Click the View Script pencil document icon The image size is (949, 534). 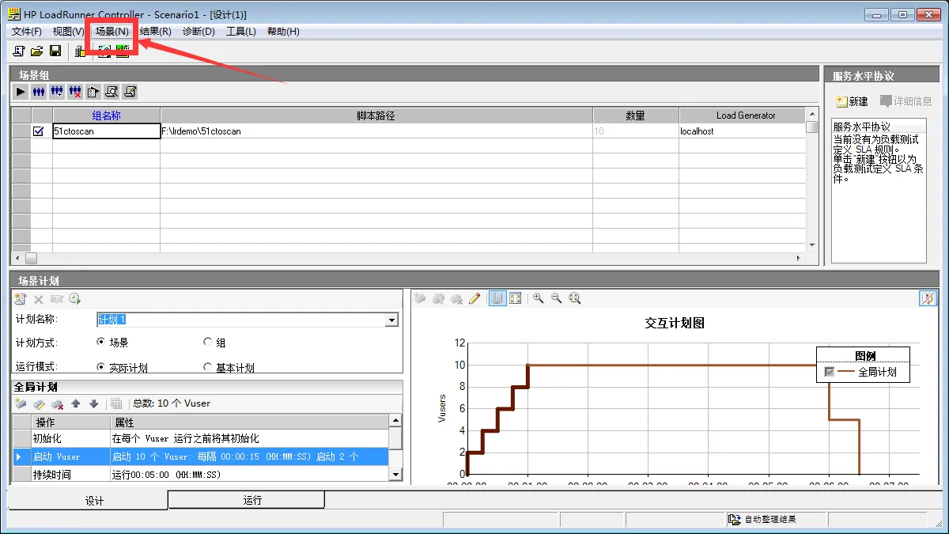coord(130,92)
